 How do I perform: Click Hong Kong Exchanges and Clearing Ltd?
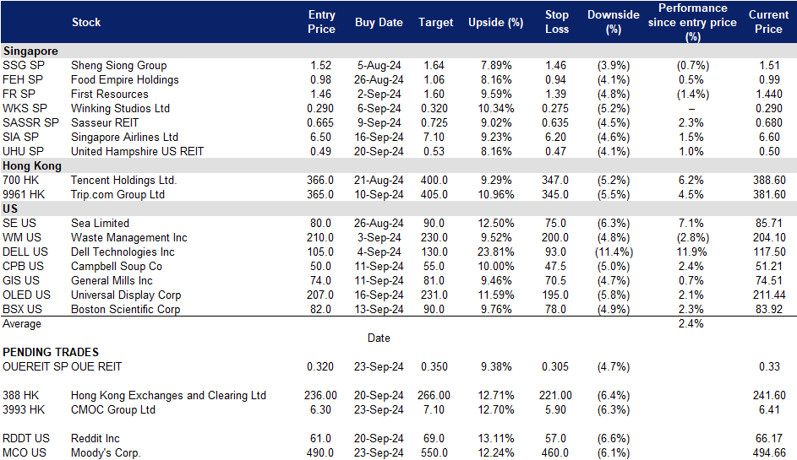168,396
